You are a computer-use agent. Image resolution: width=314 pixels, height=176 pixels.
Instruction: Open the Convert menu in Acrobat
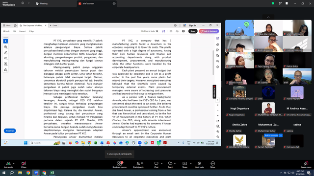[22, 31]
